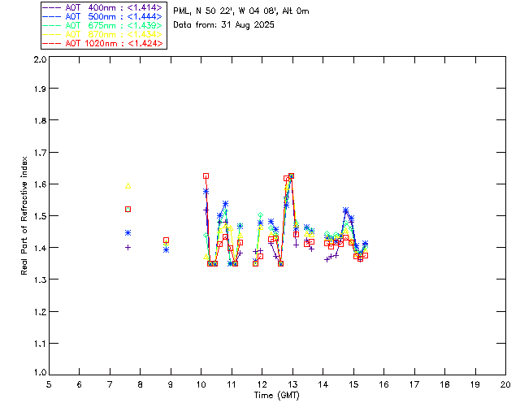
Task: Click the 17 tick label on time axis
Action: 414,384
